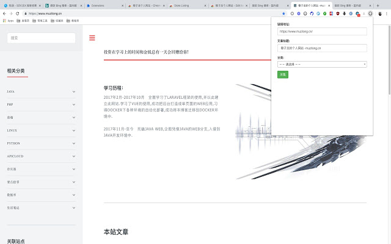Click the red hamburger menu icon
The height and width of the screenshot is (244, 391).
tap(92, 38)
